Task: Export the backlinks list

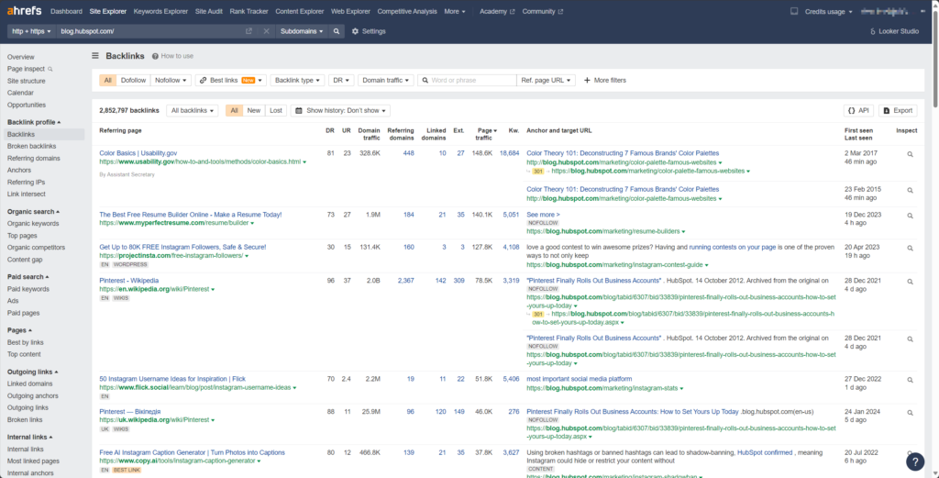Action: (897, 110)
